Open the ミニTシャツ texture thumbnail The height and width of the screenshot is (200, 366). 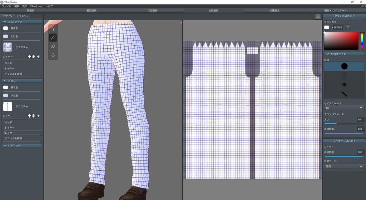tap(8, 47)
